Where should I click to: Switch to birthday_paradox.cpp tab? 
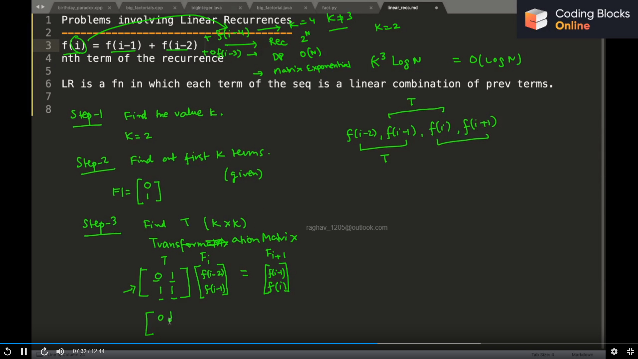(80, 8)
